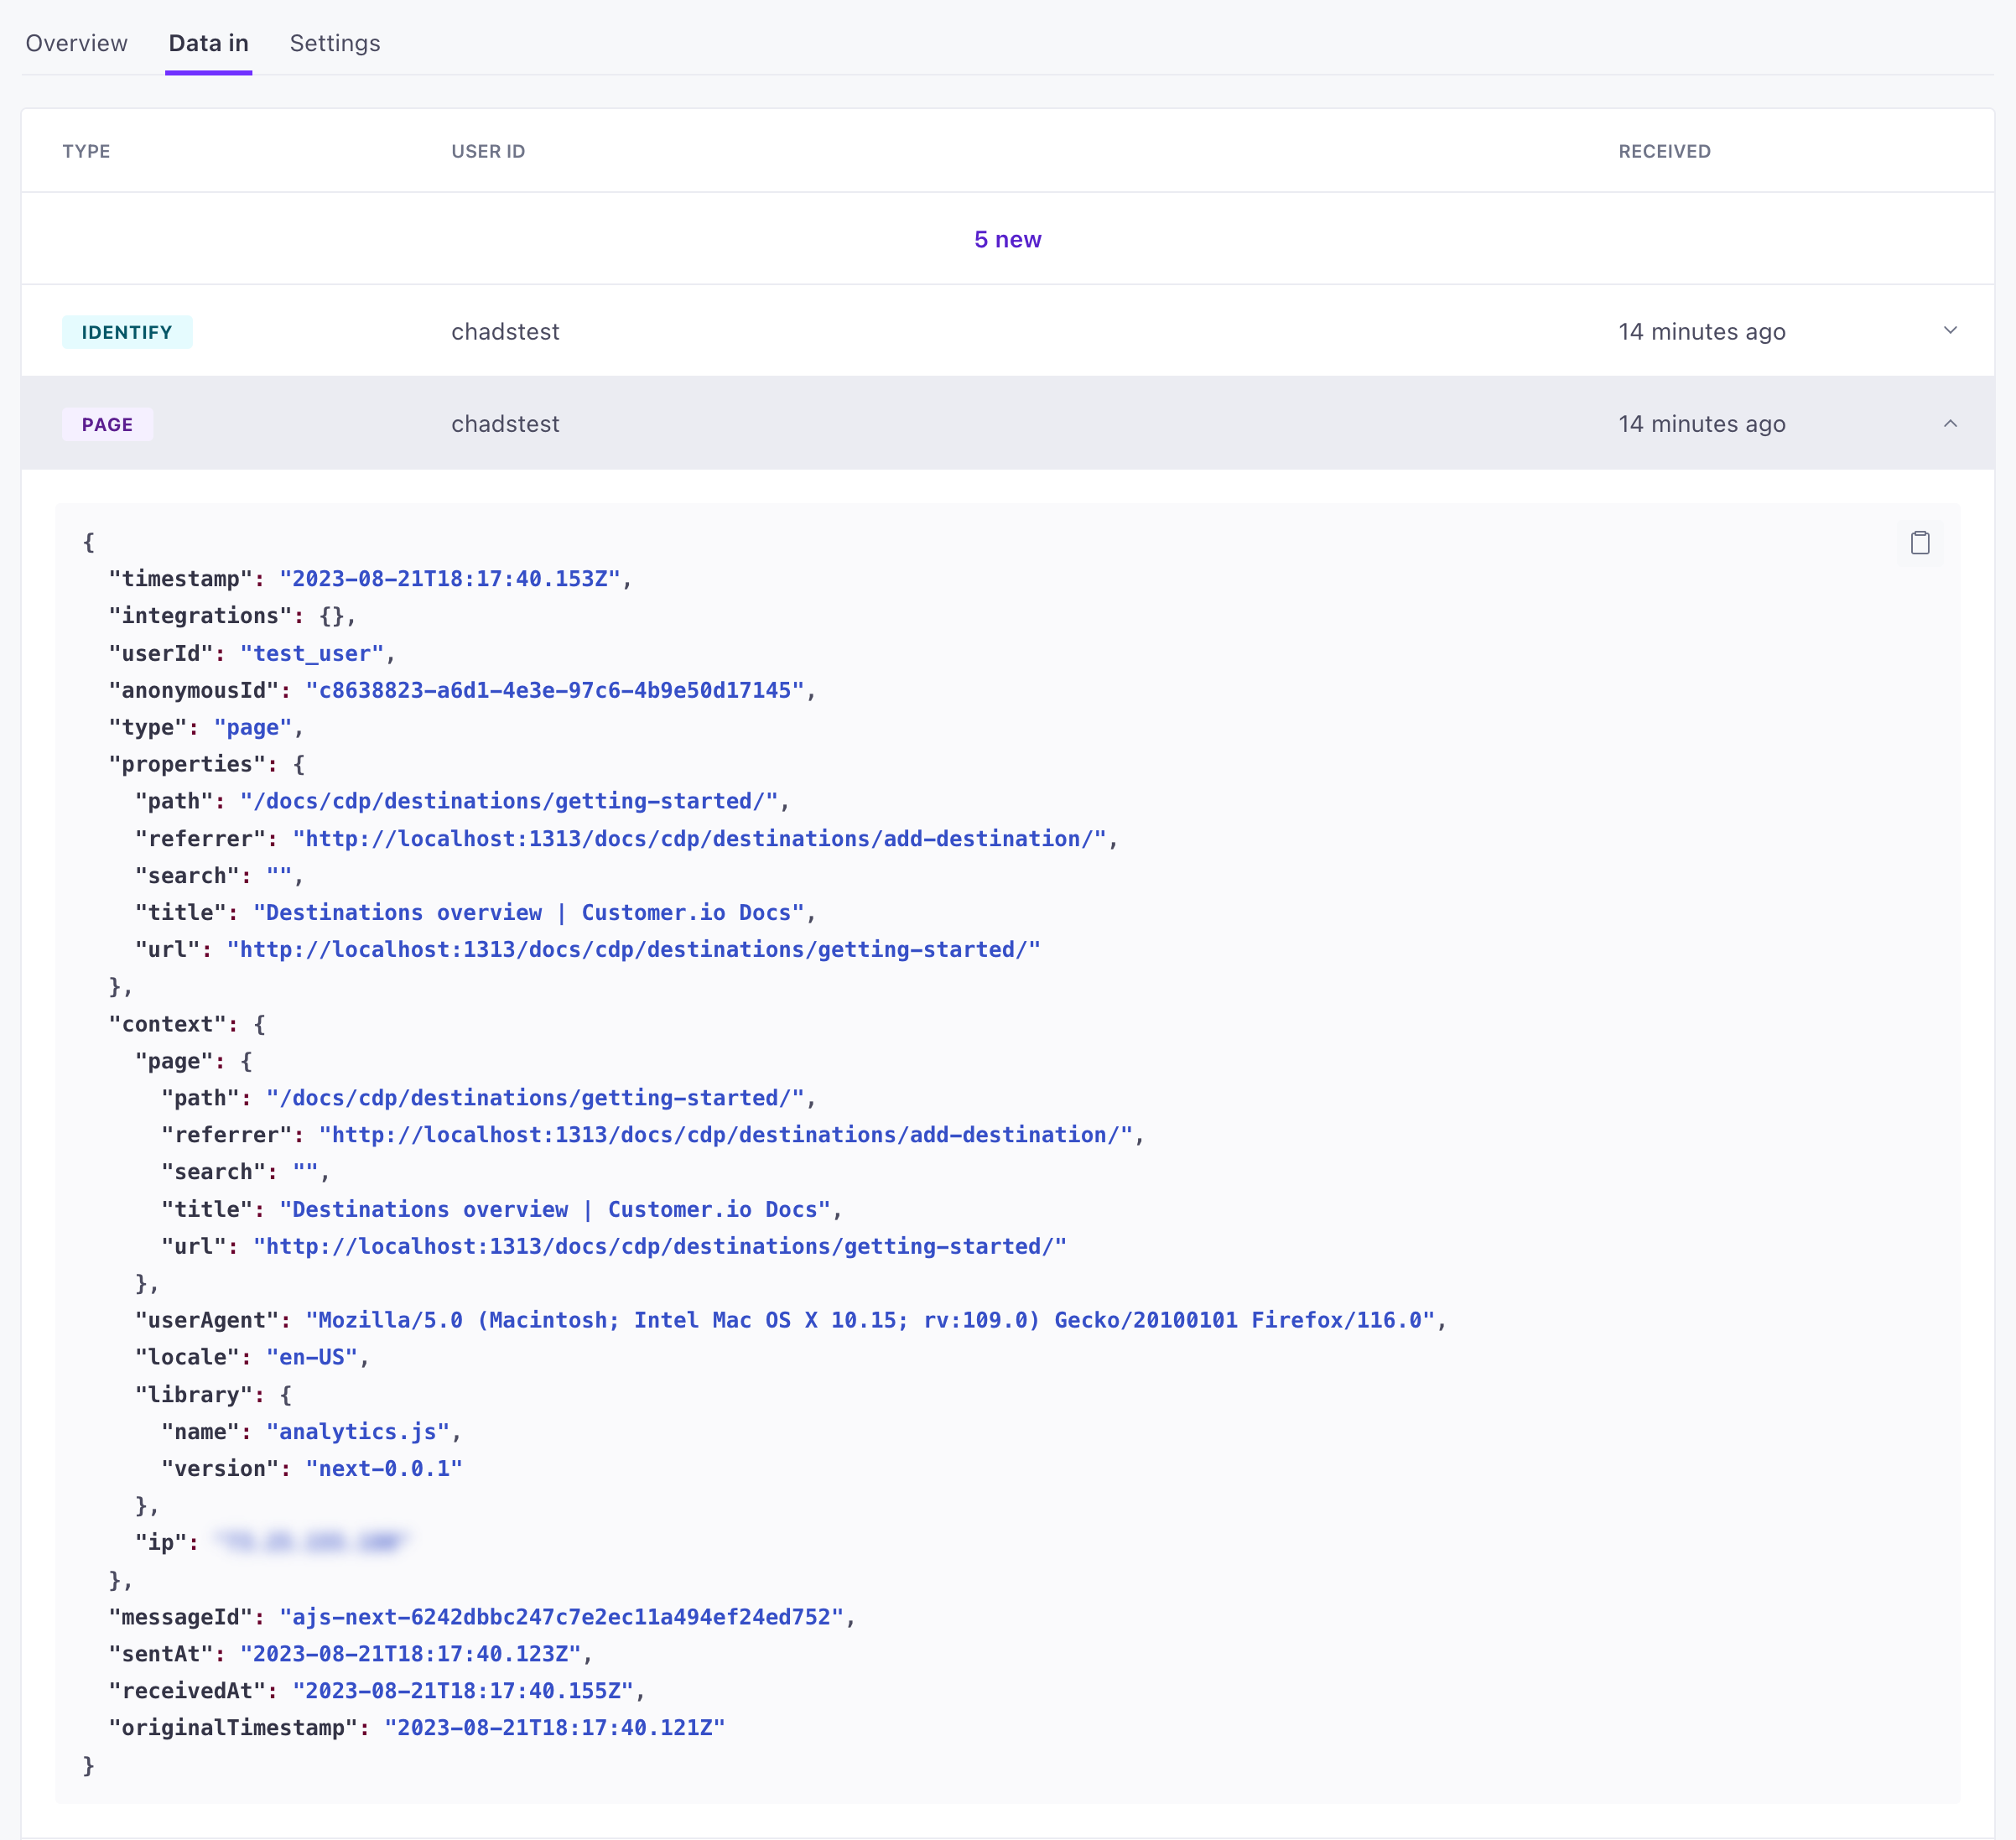
Task: Click context page path value
Action: pyautogui.click(x=536, y=1098)
